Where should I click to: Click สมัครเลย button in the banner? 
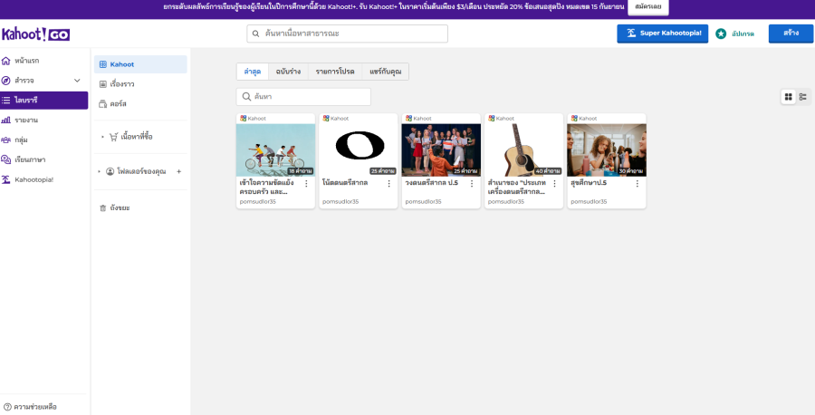pos(648,7)
